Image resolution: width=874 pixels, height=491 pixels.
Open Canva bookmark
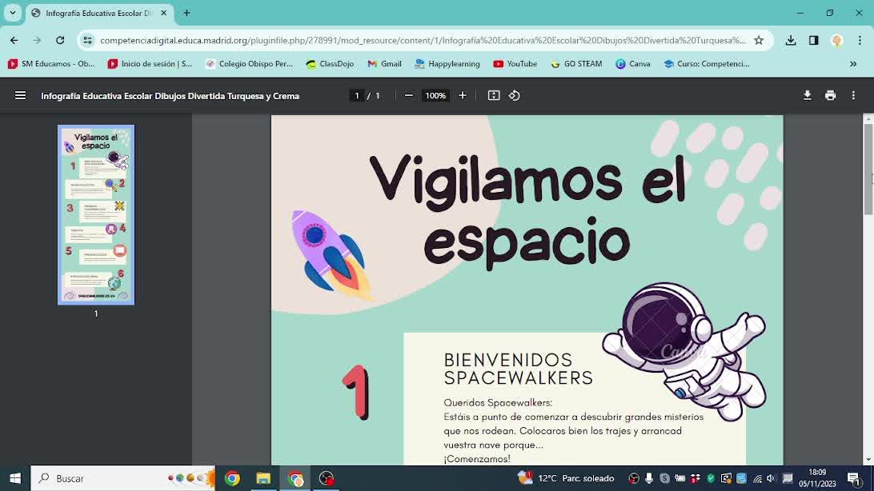(x=632, y=64)
